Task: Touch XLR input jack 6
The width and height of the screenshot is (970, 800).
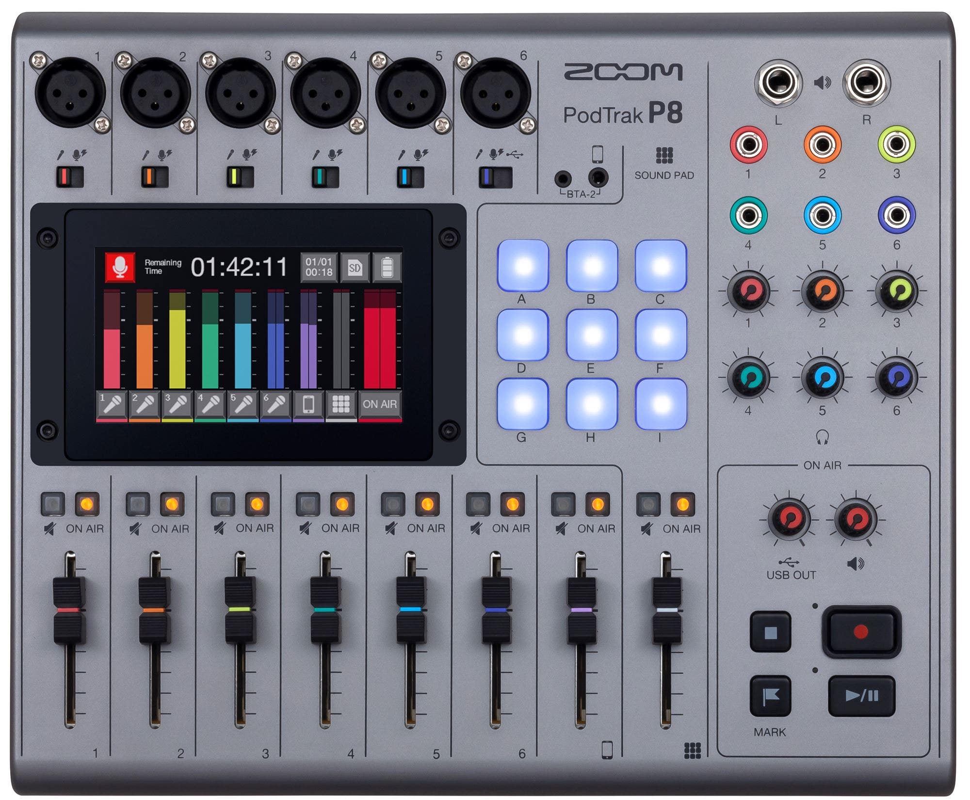Action: pos(495,92)
